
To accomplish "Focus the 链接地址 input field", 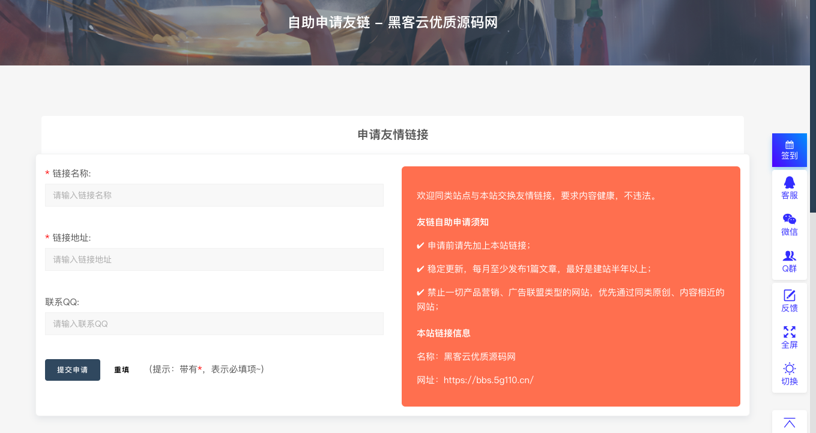I will point(214,259).
